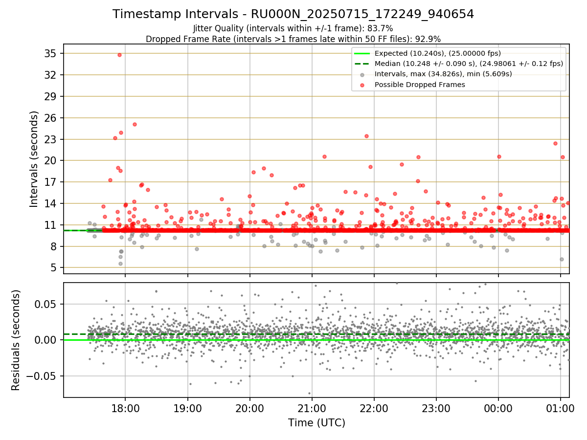Click the Median (10.248 +/- 0.090 s) legend entry
587x440 pixels.
pyautogui.click(x=469, y=64)
